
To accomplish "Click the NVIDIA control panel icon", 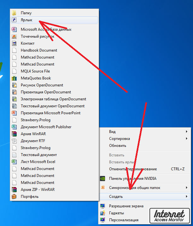I will pyautogui.click(x=102, y=179).
